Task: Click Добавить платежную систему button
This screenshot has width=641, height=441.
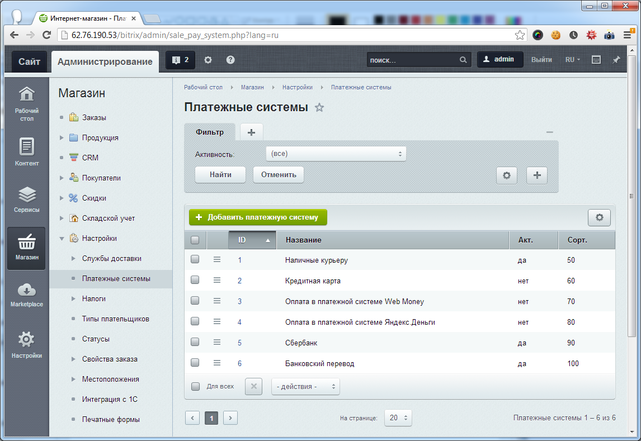Action: click(x=257, y=217)
